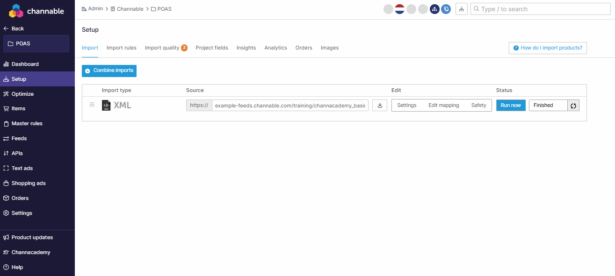Click the feed source URL field

(290, 105)
